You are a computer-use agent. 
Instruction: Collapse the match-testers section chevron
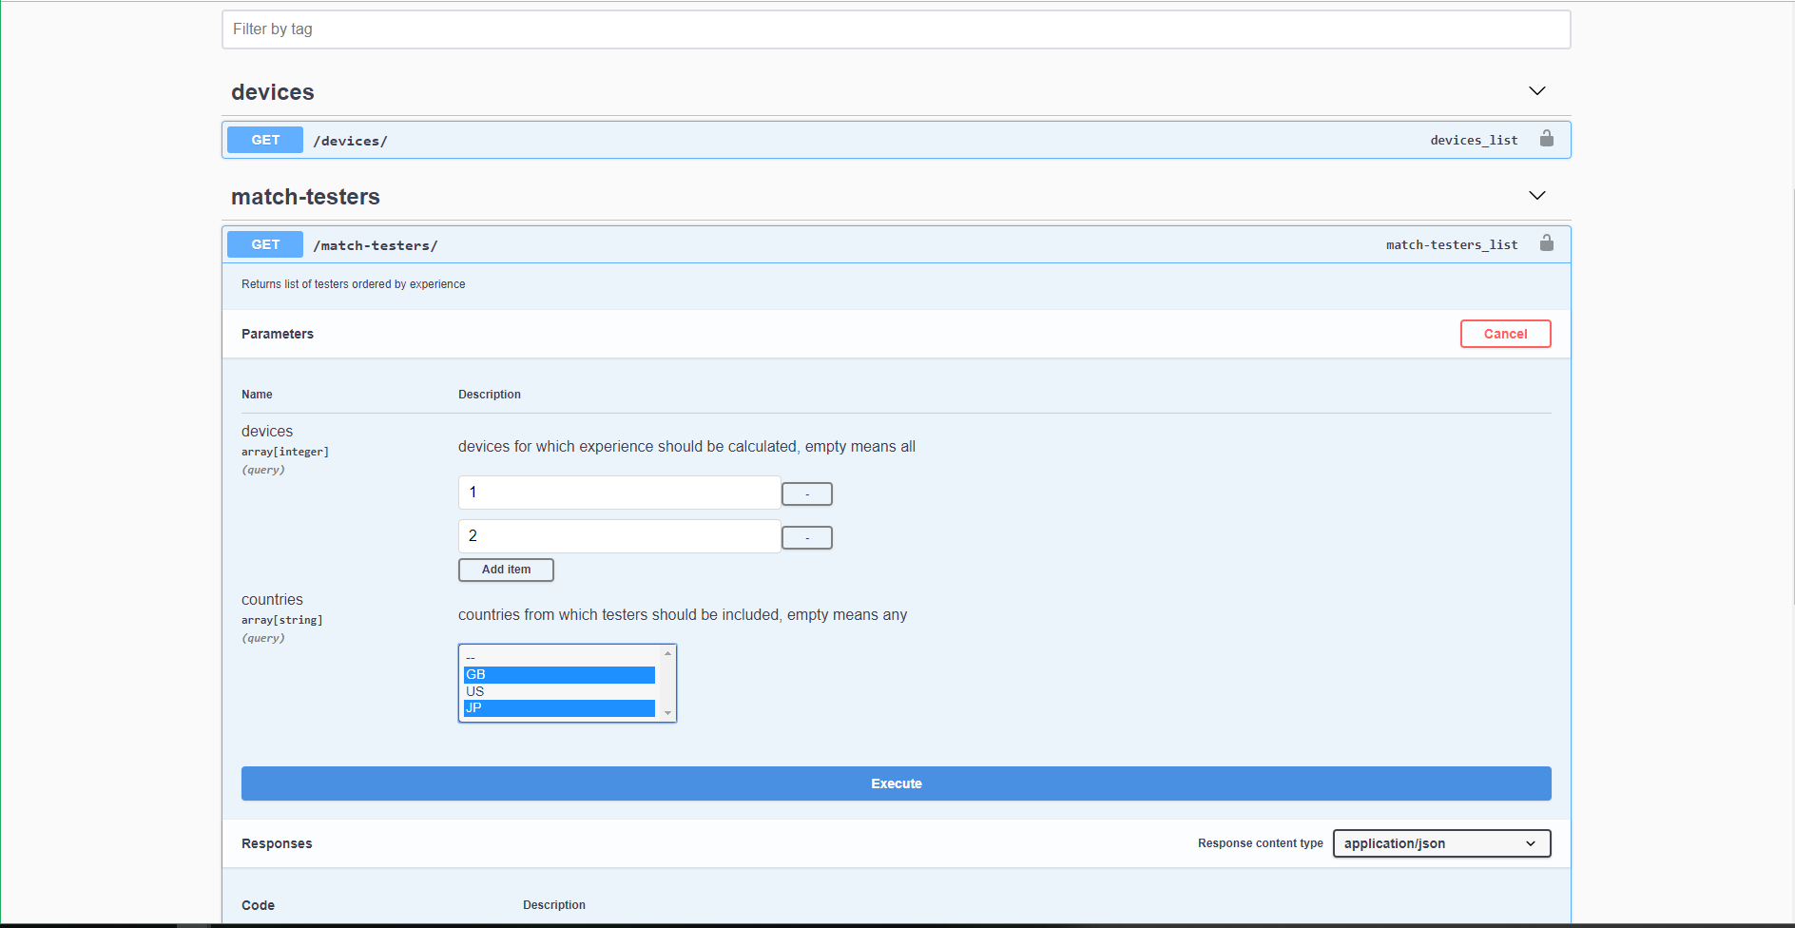[1537, 196]
